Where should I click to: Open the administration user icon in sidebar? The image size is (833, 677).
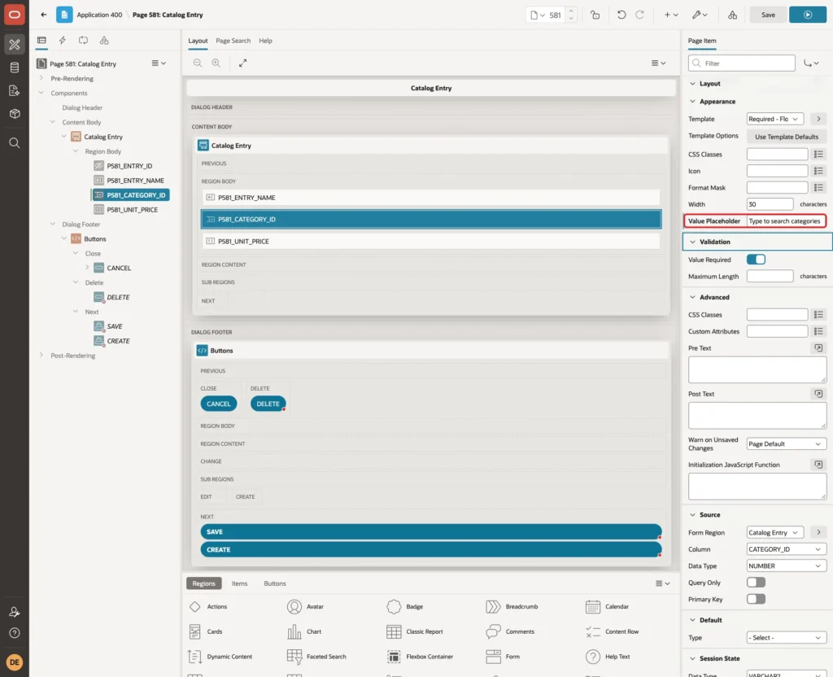pos(15,612)
